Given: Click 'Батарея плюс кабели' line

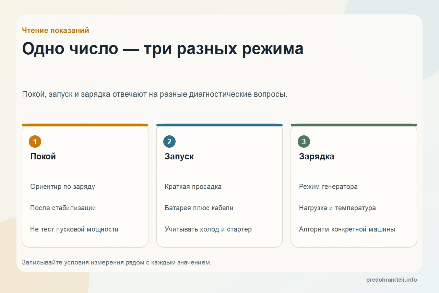Looking at the screenshot, I should [199, 208].
